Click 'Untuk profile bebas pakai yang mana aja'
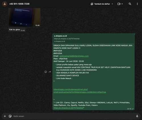The width and height of the screenshot is (142, 120). click(74, 65)
